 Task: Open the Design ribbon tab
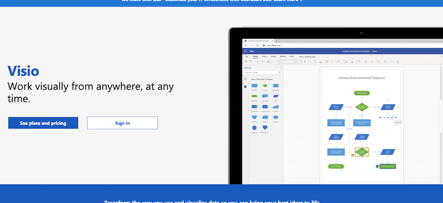tap(273, 56)
